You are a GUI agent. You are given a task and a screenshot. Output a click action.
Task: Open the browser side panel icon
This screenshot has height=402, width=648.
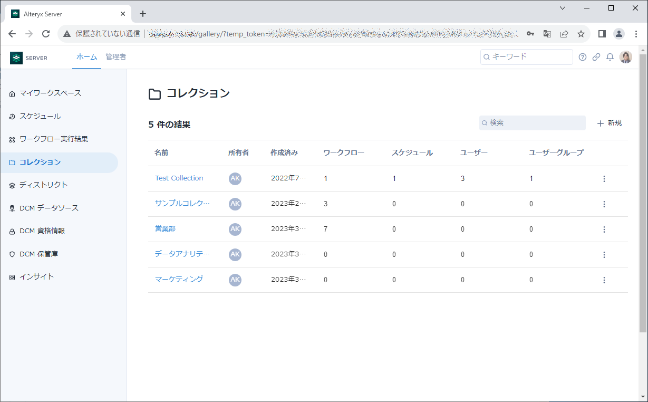click(x=602, y=34)
